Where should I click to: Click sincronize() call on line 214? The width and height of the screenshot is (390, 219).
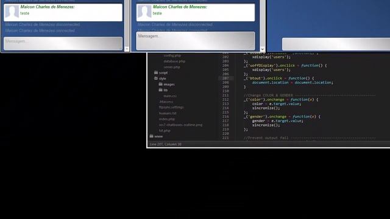[266, 108]
